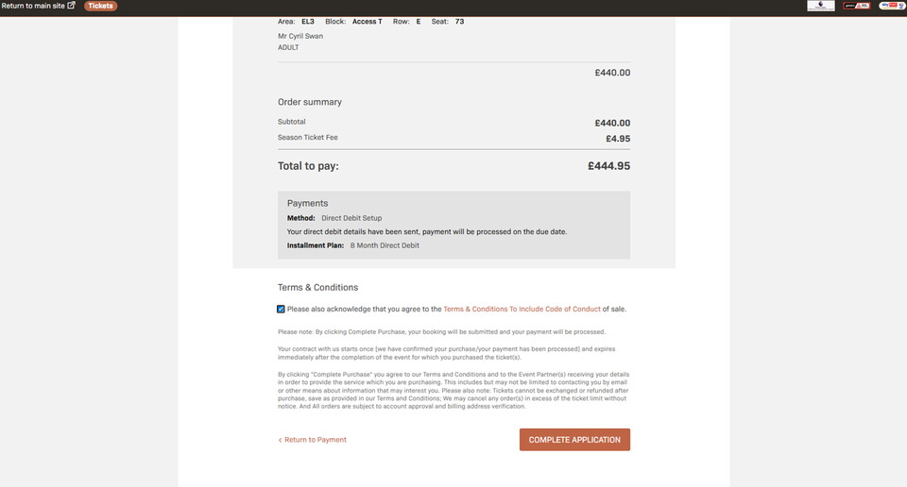Open Terms & Conditions To Include Code of Conduct link
The height and width of the screenshot is (487, 907).
pos(522,309)
